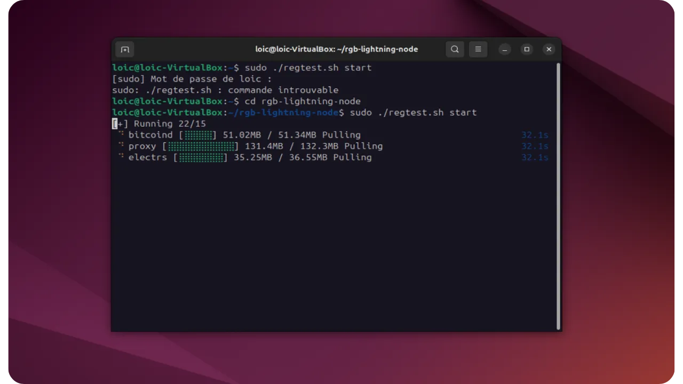This screenshot has height=384, width=683.
Task: Click the electrs elapsed time 32.1s
Action: pyautogui.click(x=535, y=157)
